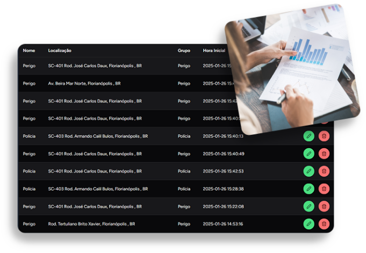366x253 pixels.
Task: Sort by the Nome column header
Action: pyautogui.click(x=29, y=50)
